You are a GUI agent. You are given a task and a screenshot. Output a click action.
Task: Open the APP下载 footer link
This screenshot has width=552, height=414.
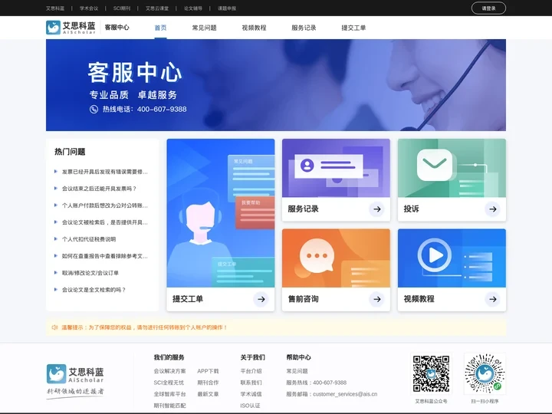click(x=208, y=371)
